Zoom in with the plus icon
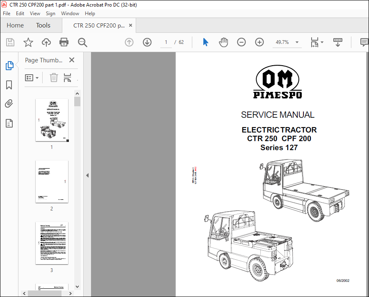The height and width of the screenshot is (297, 369). point(260,42)
